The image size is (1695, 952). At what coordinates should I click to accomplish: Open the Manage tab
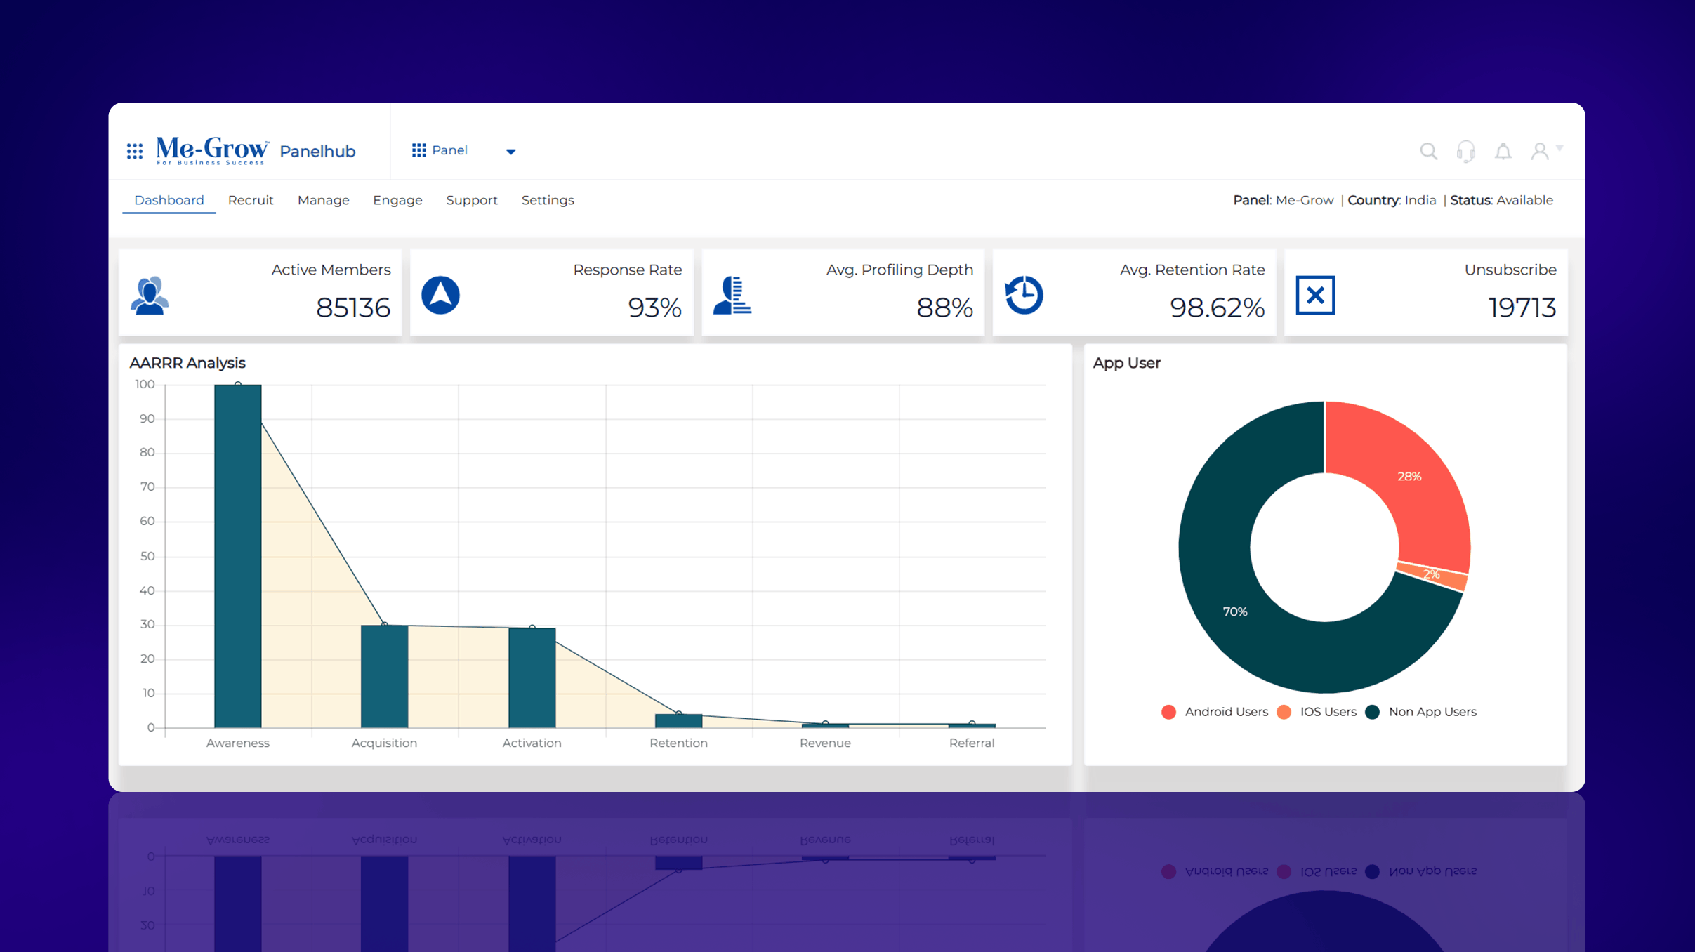(323, 200)
